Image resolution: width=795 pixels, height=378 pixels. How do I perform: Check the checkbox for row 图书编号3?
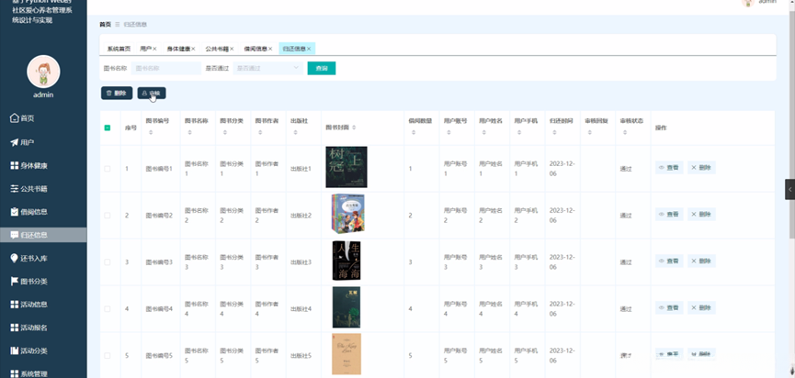108,262
